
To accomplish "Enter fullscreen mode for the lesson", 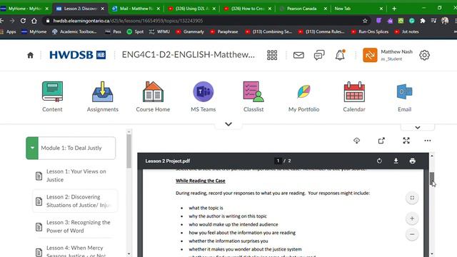I will (x=406, y=141).
